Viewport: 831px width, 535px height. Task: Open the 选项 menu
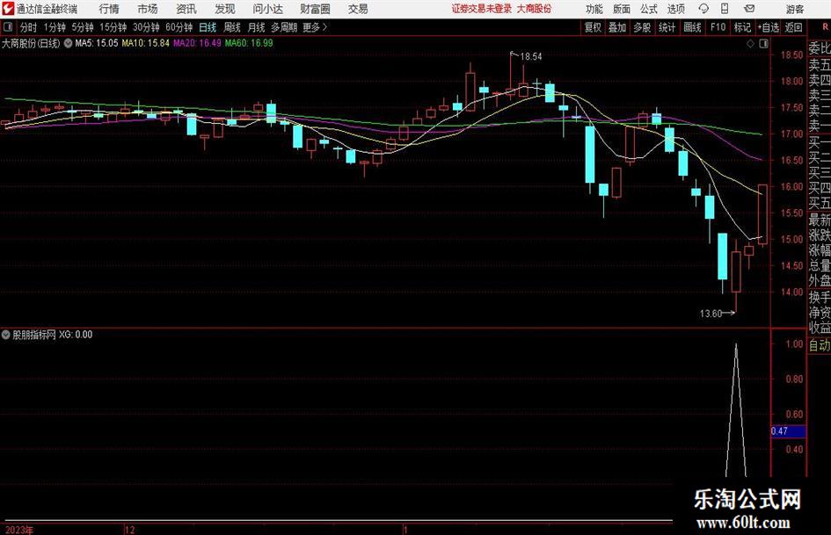coord(675,9)
